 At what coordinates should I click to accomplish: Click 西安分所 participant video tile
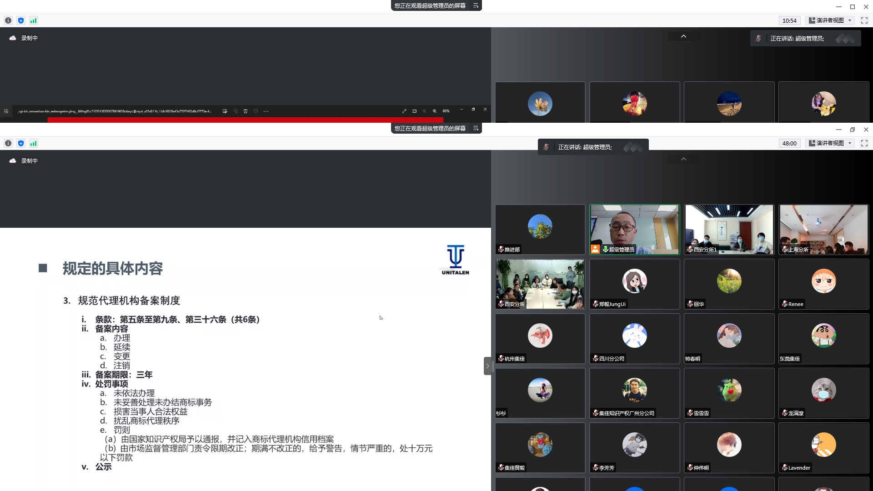pyautogui.click(x=540, y=284)
